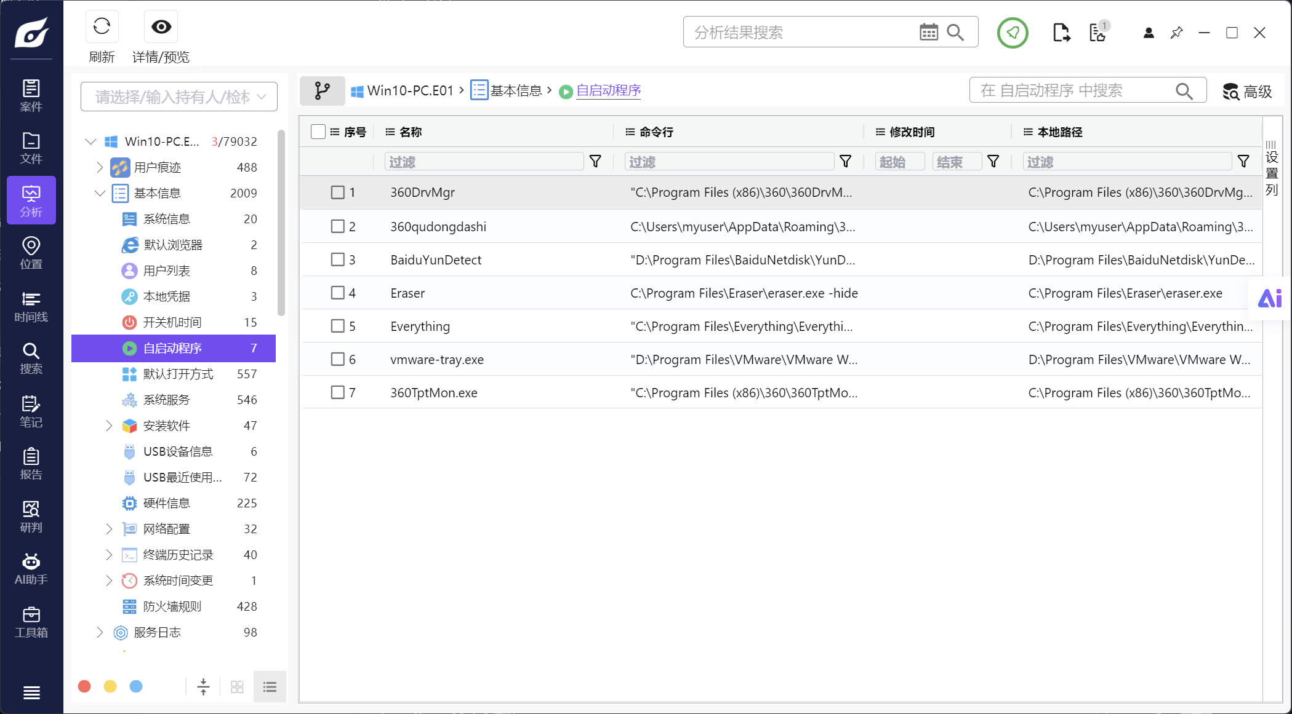Toggle the 详情/预览 eye icon
This screenshot has height=714, width=1292.
[161, 26]
